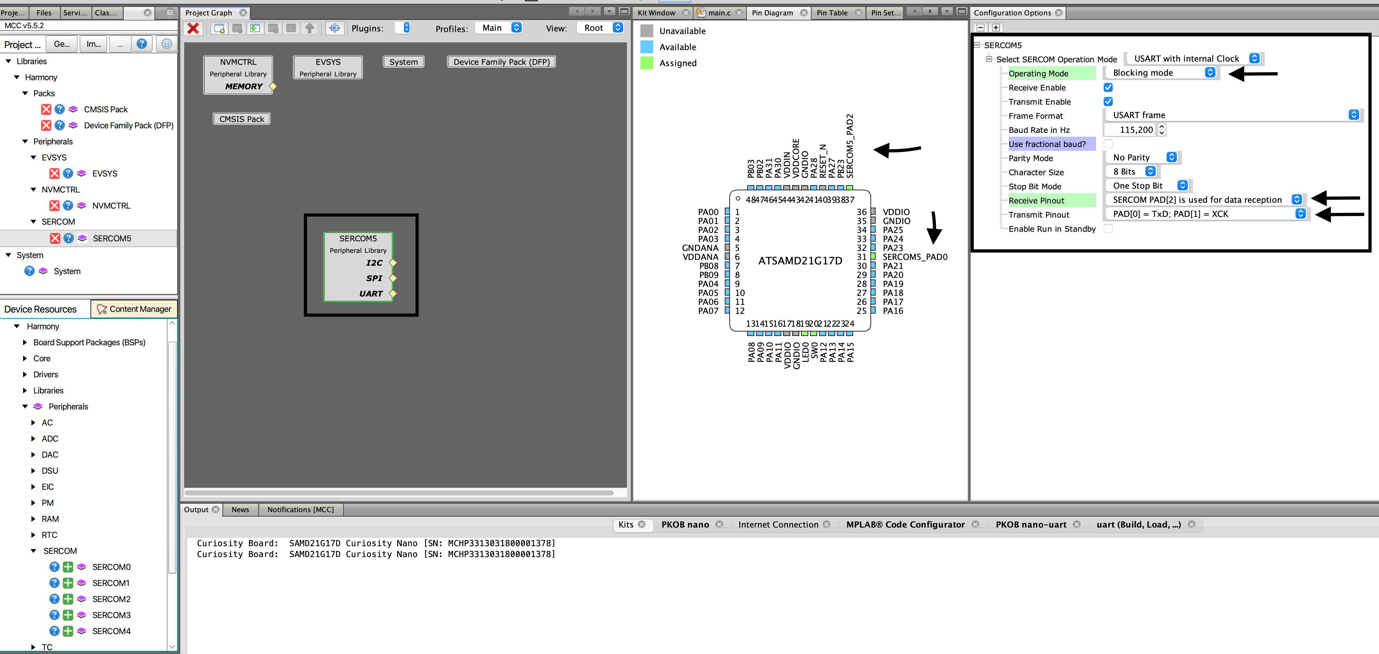Viewport: 1379px width, 654px height.
Task: Click the add new group icon
Action: [219, 28]
